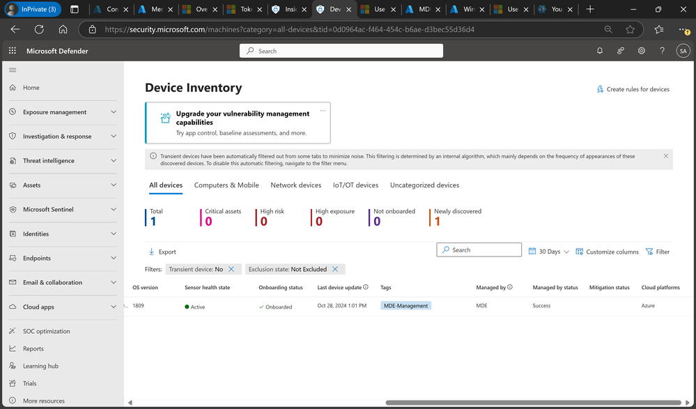Click the browser back arrow
This screenshot has width=696, height=409.
pos(15,29)
